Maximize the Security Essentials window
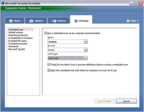Screen dimensions: 144x112 pos(136,3)
